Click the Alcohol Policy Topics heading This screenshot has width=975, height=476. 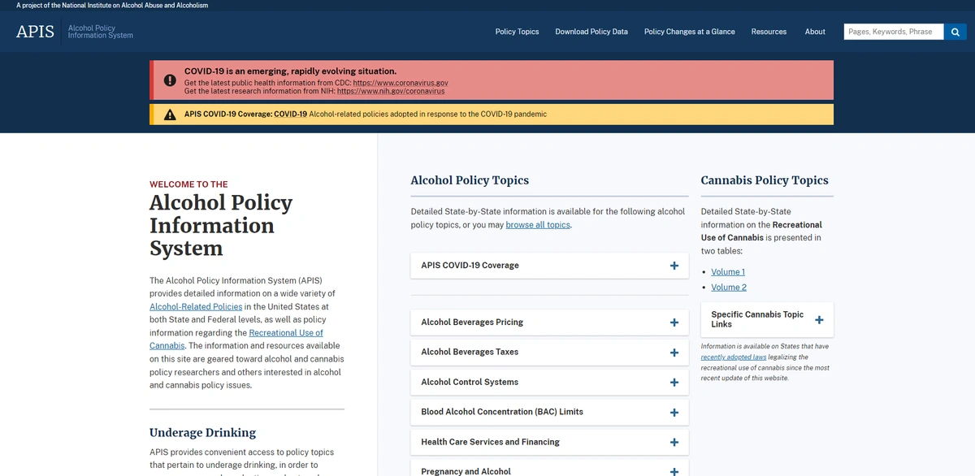(x=470, y=180)
